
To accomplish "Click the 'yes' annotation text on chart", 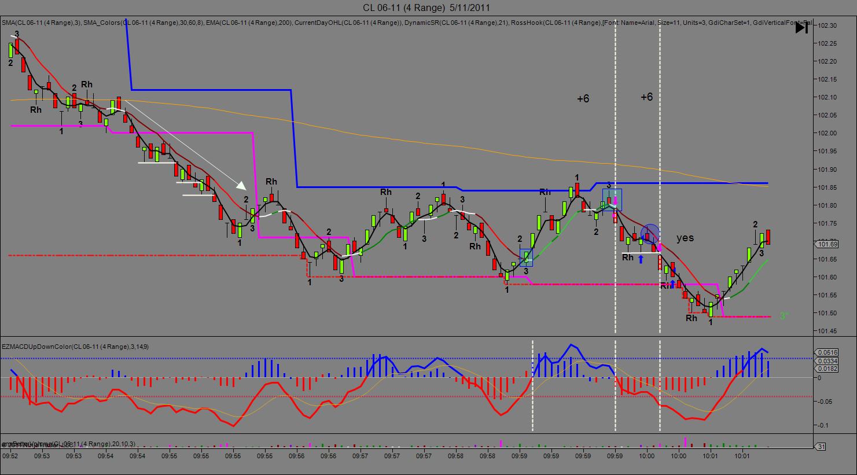I will pos(685,238).
